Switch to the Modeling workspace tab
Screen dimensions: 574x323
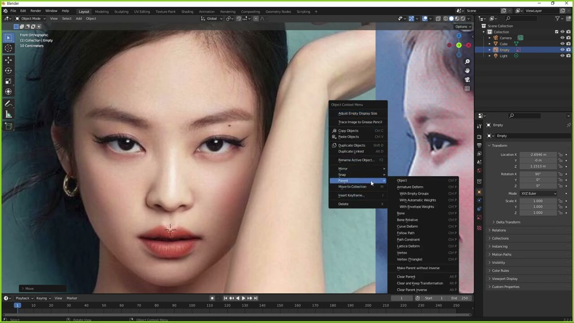(102, 11)
